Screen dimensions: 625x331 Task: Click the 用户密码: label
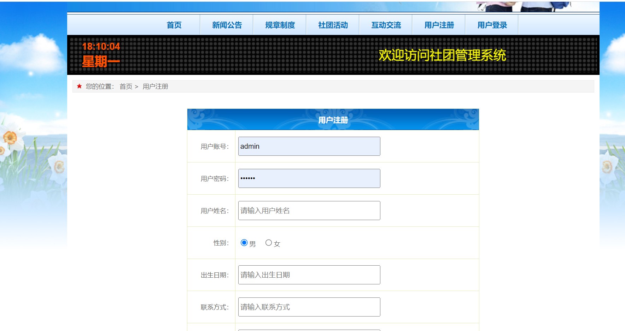click(x=215, y=179)
